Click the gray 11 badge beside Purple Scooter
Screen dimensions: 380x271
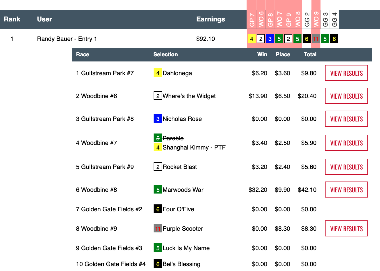point(158,229)
